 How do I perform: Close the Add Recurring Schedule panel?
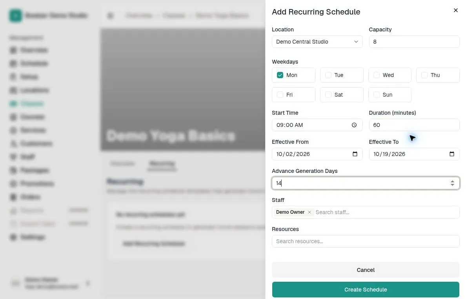tap(455, 11)
